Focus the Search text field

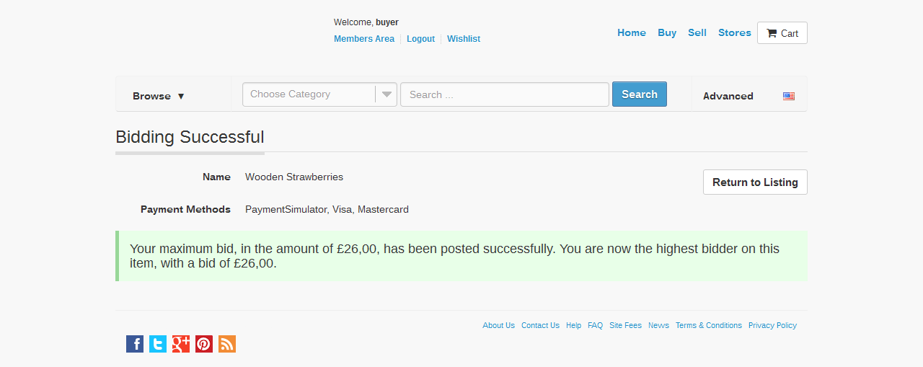tap(505, 94)
